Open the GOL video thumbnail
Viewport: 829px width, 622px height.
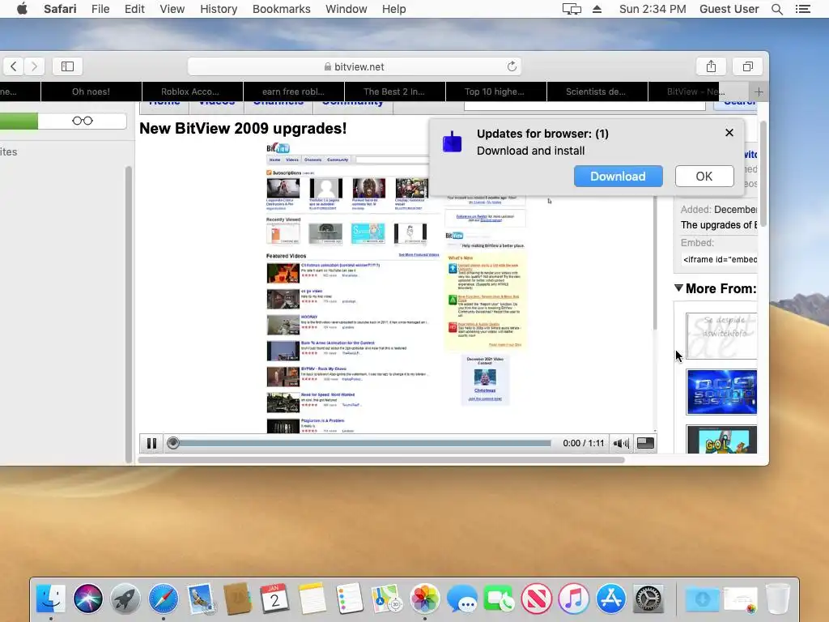coord(721,440)
